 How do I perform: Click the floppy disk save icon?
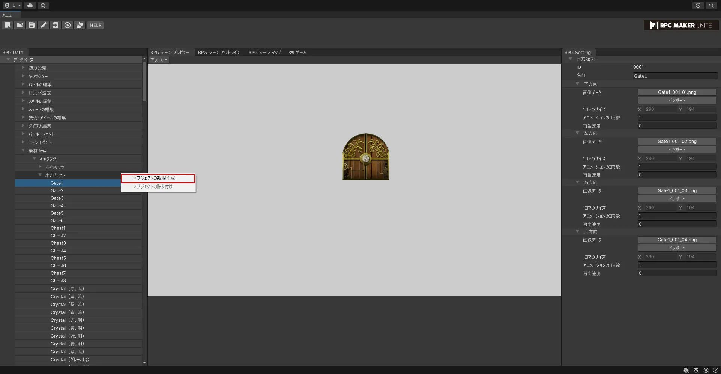[x=32, y=25]
